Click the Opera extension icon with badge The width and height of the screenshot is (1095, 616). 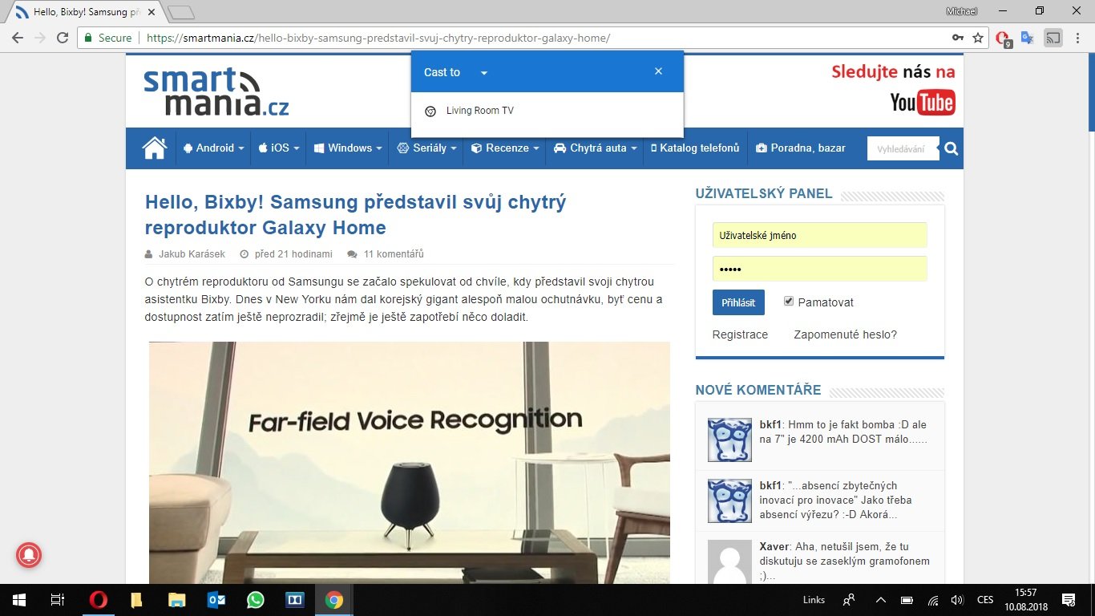(x=1003, y=38)
